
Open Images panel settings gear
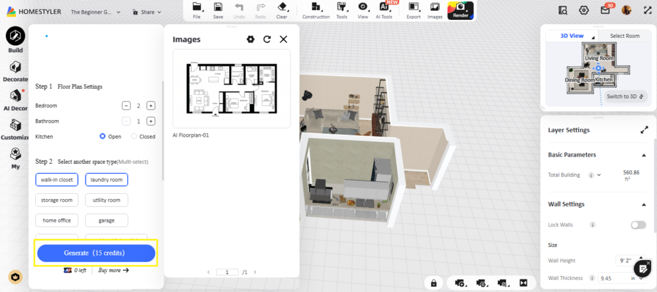click(251, 39)
